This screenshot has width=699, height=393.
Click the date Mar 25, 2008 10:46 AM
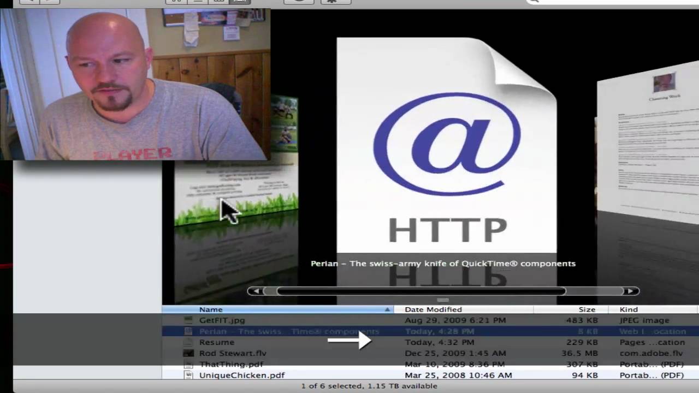[x=458, y=375]
